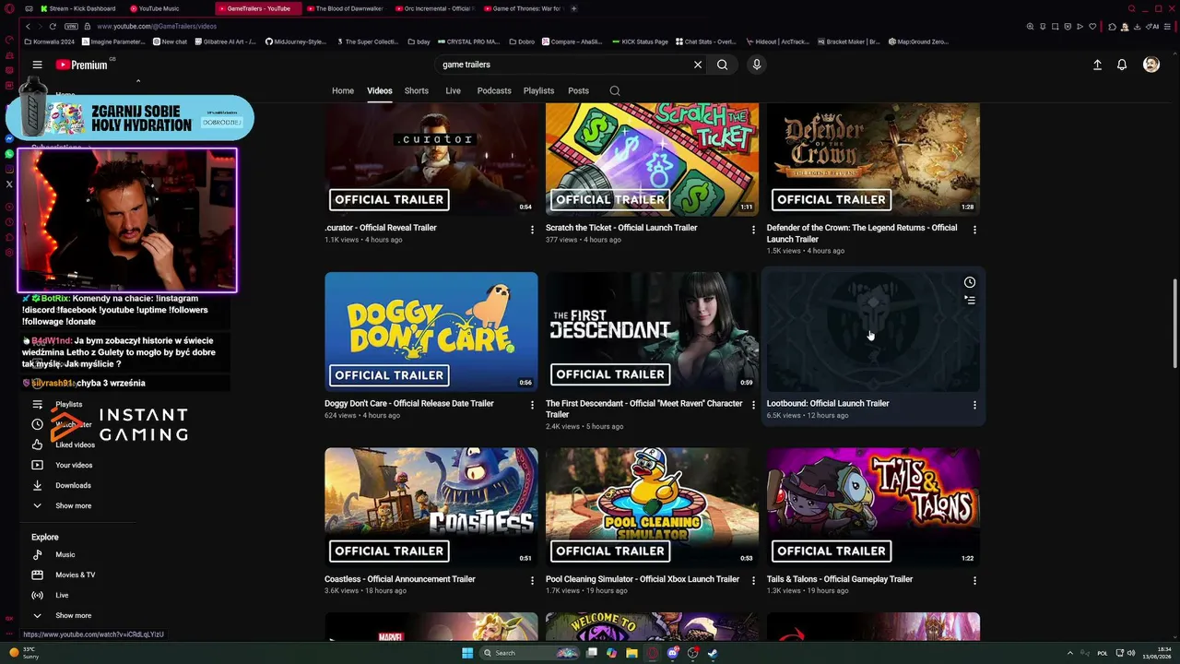Add Lootbound trailer to Watch later
The width and height of the screenshot is (1180, 664).
970,282
